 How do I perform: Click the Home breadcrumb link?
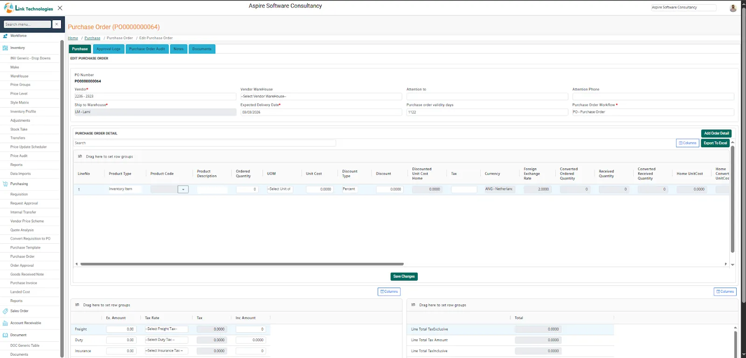coord(73,38)
